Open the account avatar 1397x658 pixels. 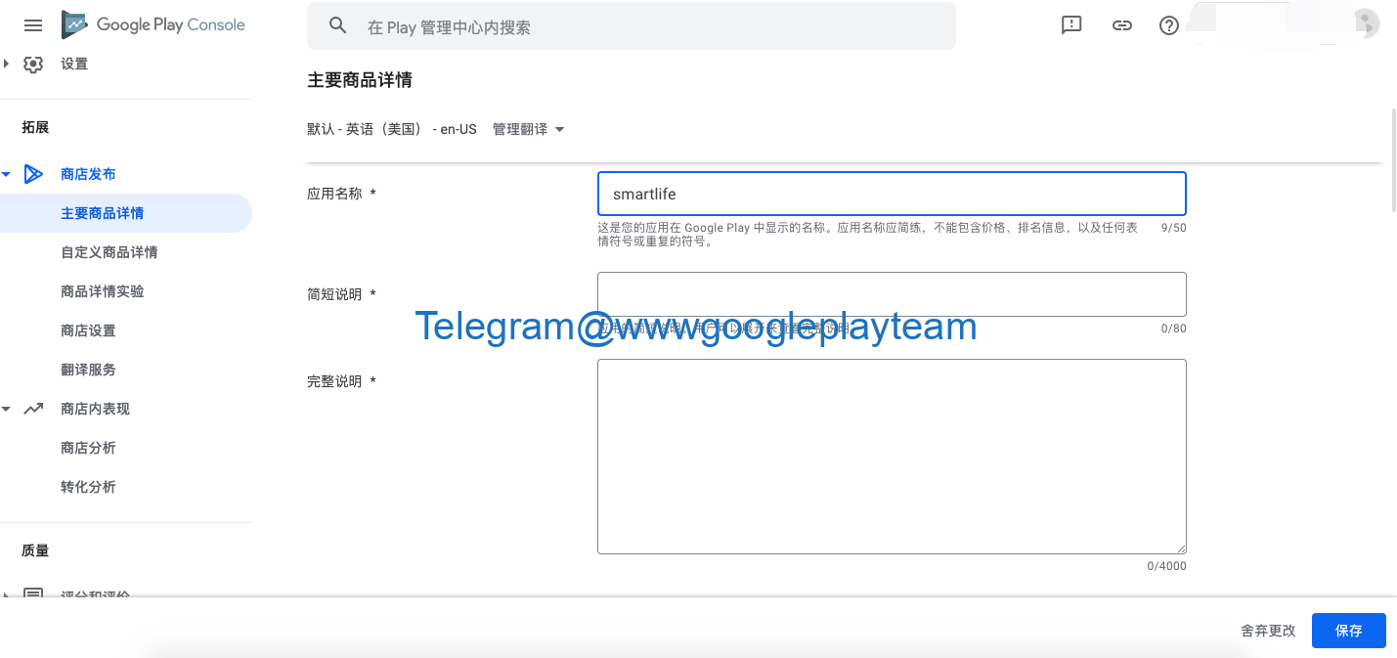1366,24
